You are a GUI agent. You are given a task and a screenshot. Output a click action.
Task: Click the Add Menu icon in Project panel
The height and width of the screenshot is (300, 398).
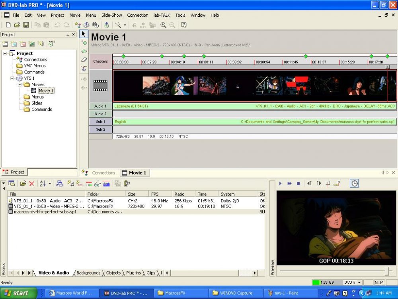[x=14, y=44]
